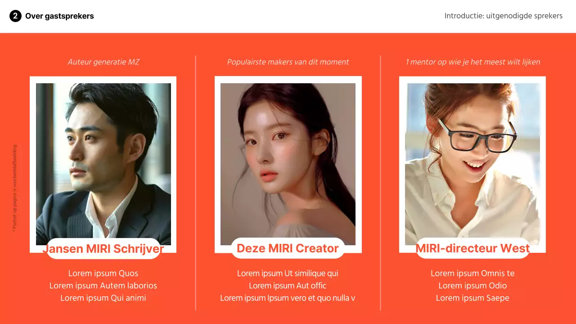The width and height of the screenshot is (576, 324).
Task: Click the vertical portrait disclaimer footnote text
Action: [x=14, y=188]
